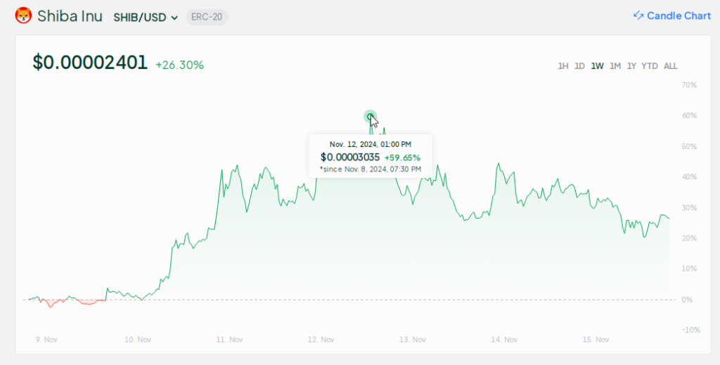Show ALL time price history

coord(671,66)
